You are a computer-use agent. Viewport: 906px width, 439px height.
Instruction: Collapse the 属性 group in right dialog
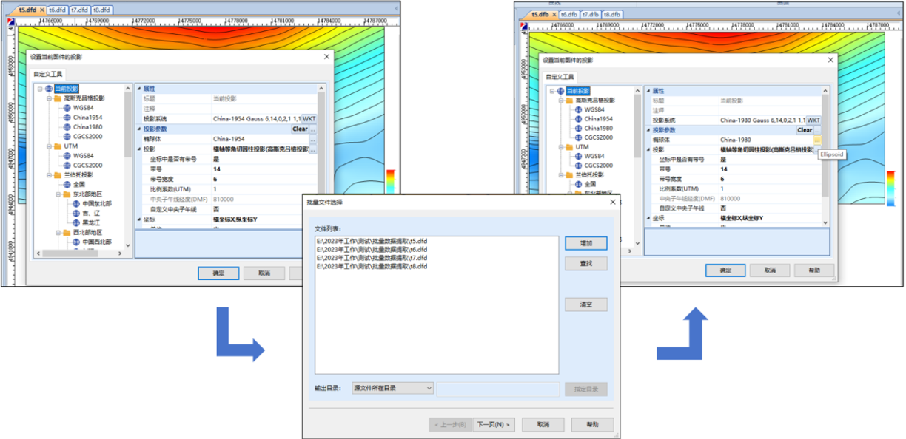point(649,90)
